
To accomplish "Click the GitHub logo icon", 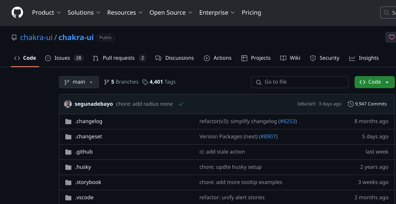I will (17, 13).
